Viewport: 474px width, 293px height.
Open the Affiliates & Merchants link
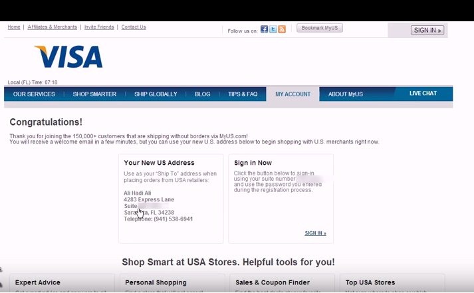[51, 27]
